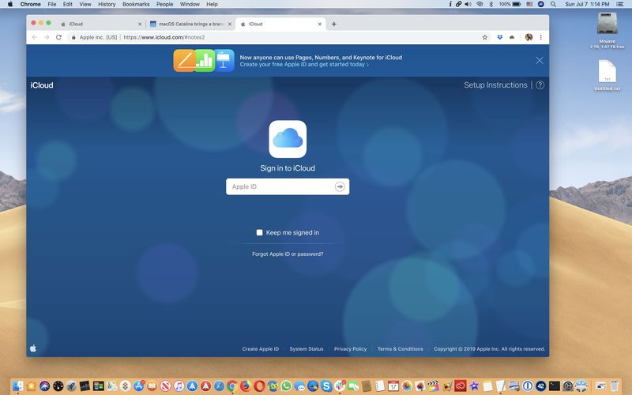Open the Apple menu in menu bar
This screenshot has height=395, width=632.
(10, 4)
